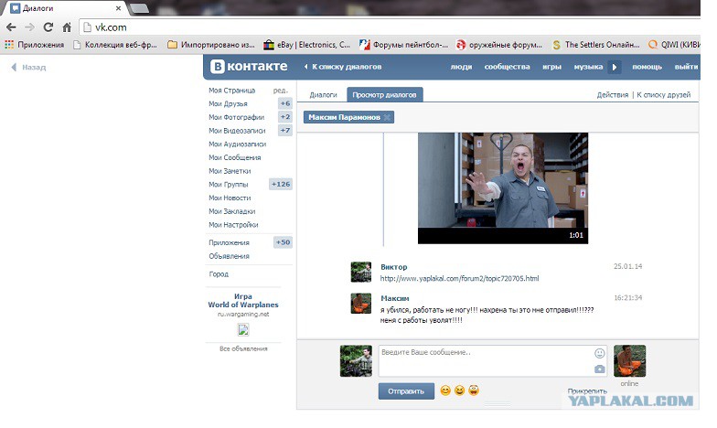Image resolution: width=717 pixels, height=428 pixels.
Task: Go back with browser back arrow
Action: point(11,27)
